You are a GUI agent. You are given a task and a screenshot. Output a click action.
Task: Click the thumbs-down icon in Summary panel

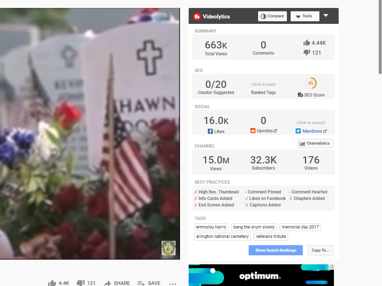307,52
